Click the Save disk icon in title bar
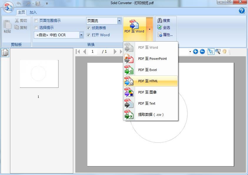The image size is (248, 175). coord(38,4)
